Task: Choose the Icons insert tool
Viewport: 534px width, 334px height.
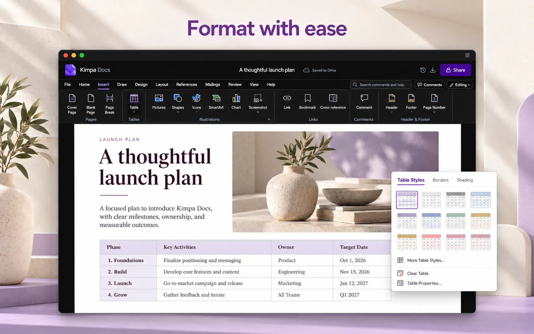Action: [x=197, y=103]
